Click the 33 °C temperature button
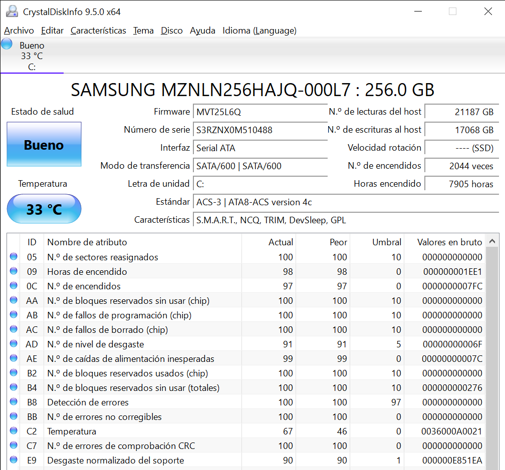 tap(44, 209)
